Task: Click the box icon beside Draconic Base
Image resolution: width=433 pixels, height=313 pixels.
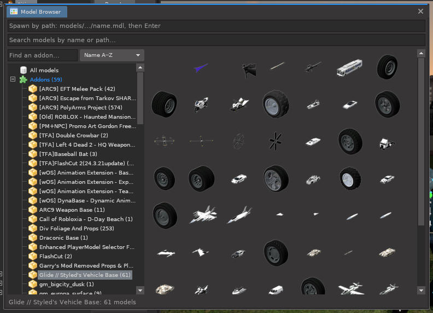Action: pos(33,237)
